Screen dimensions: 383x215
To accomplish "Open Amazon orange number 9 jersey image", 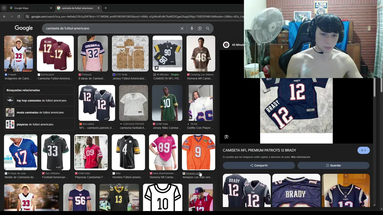I will coord(198,152).
